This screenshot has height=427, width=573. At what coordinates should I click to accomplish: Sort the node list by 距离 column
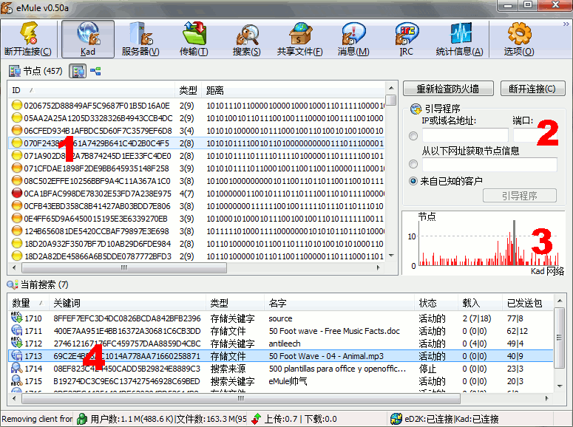[x=293, y=90]
